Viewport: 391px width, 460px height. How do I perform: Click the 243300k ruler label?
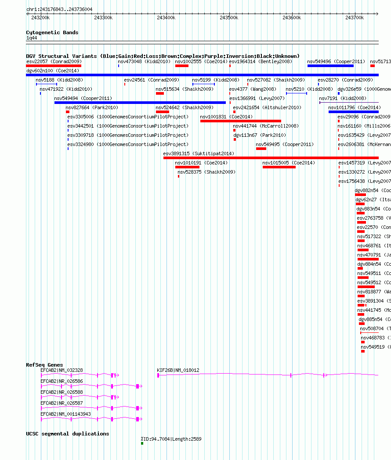coord(103,18)
